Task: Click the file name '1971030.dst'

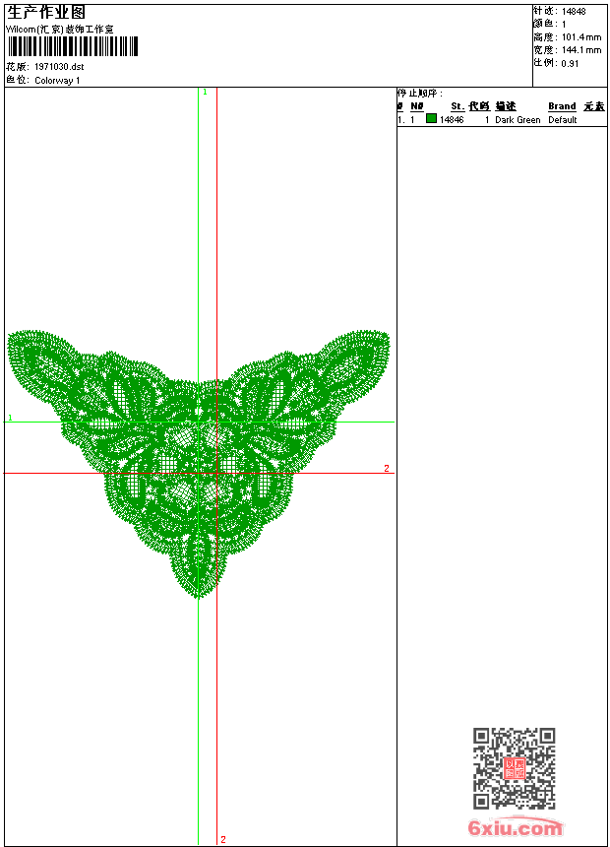Action: [59, 66]
